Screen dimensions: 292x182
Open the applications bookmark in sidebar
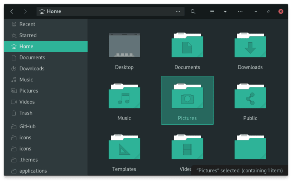(46, 171)
